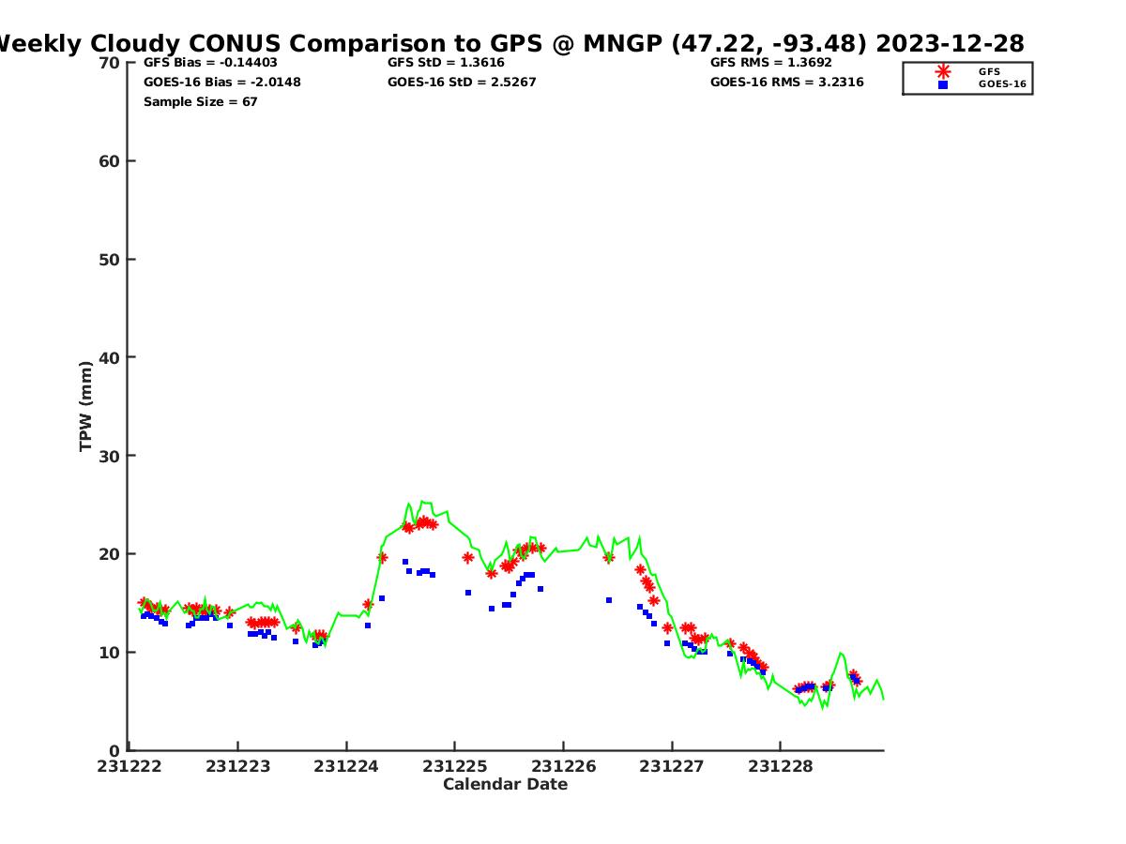Click the y-axis tick label 10
Screen dimensions: 1126x844
pyautogui.click(x=110, y=653)
